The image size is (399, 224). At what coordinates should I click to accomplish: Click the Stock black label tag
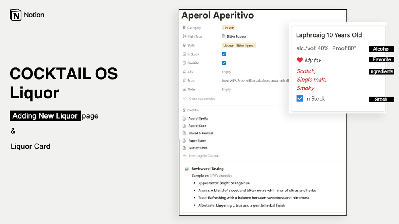pos(381,99)
